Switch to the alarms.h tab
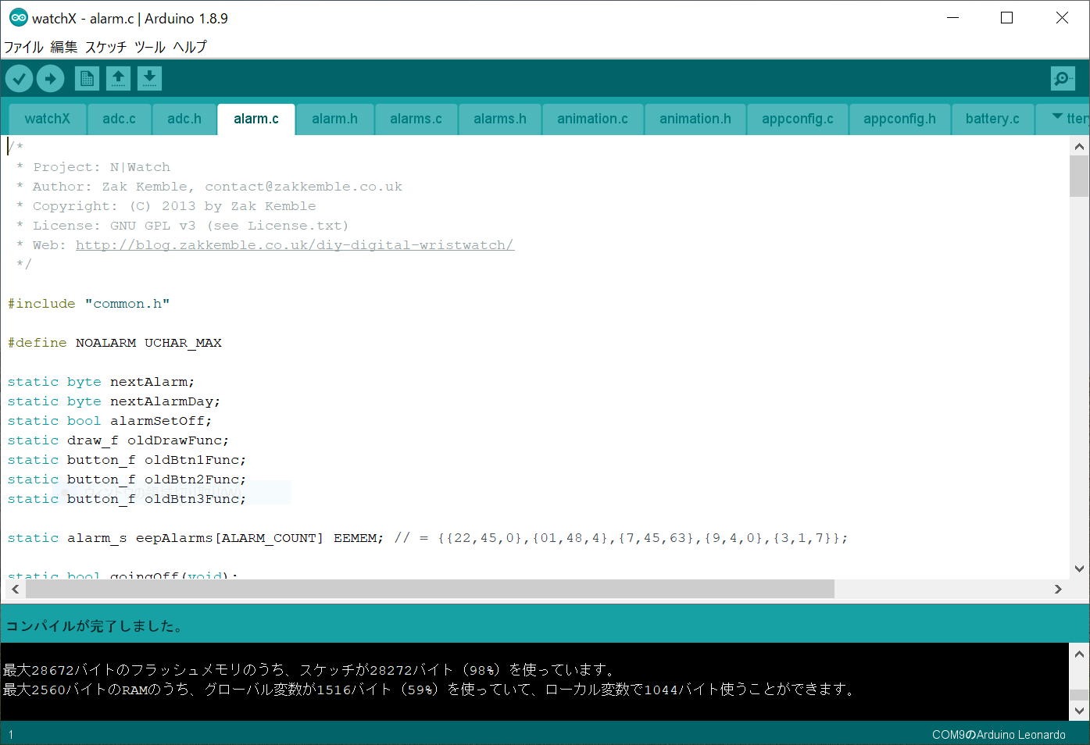This screenshot has width=1090, height=745. click(500, 119)
